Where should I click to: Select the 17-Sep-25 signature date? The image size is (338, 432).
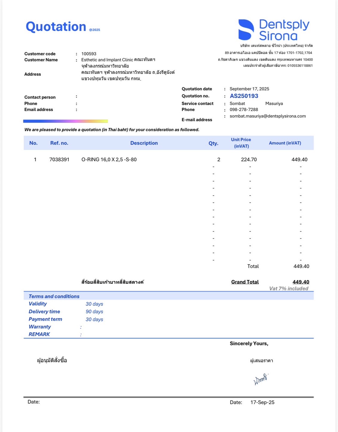tap(262, 402)
